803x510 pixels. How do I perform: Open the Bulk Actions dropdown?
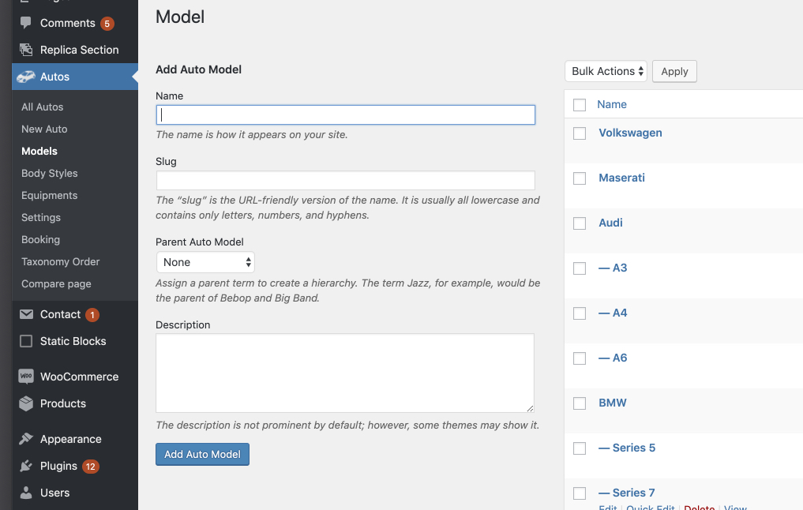[x=606, y=71]
